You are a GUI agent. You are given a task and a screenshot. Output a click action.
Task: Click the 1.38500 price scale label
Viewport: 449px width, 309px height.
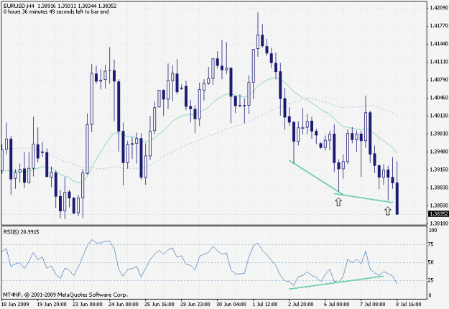coord(438,206)
